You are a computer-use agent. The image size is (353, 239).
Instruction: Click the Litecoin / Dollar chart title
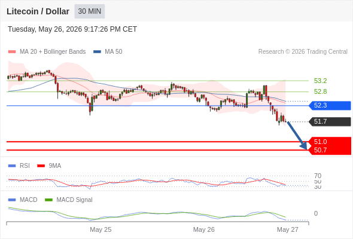tap(38, 11)
